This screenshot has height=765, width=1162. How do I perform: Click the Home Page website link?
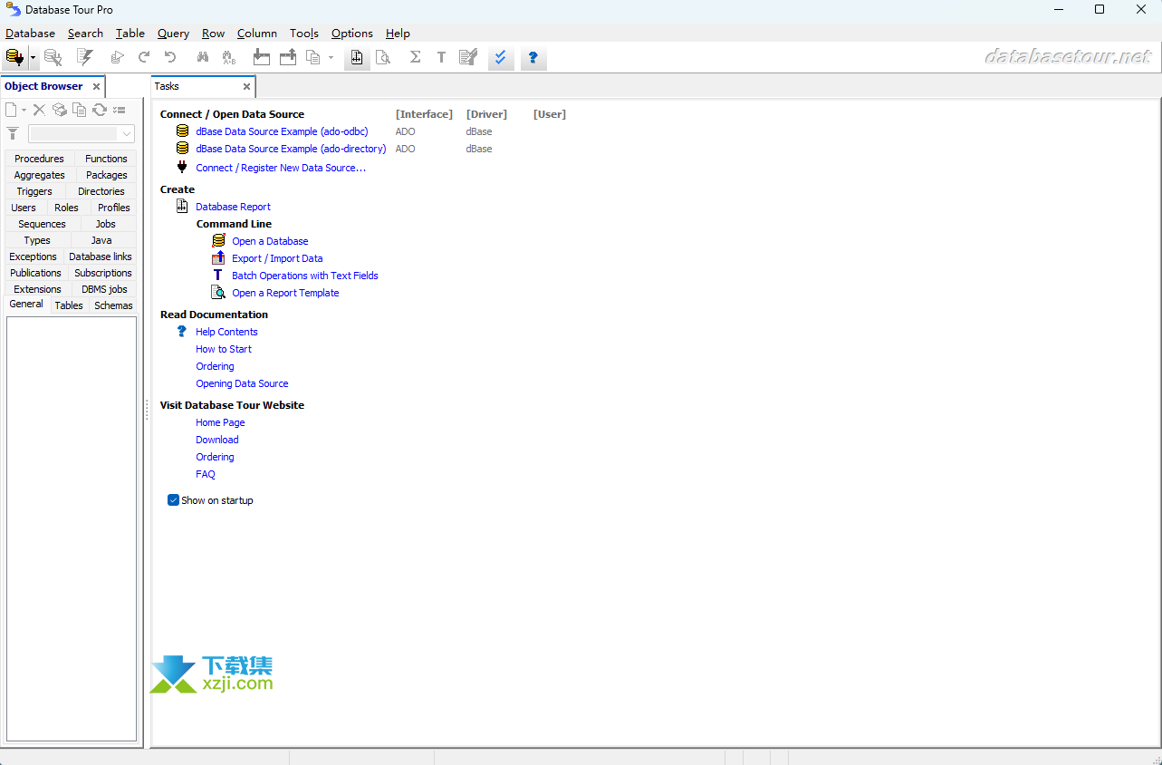(220, 422)
